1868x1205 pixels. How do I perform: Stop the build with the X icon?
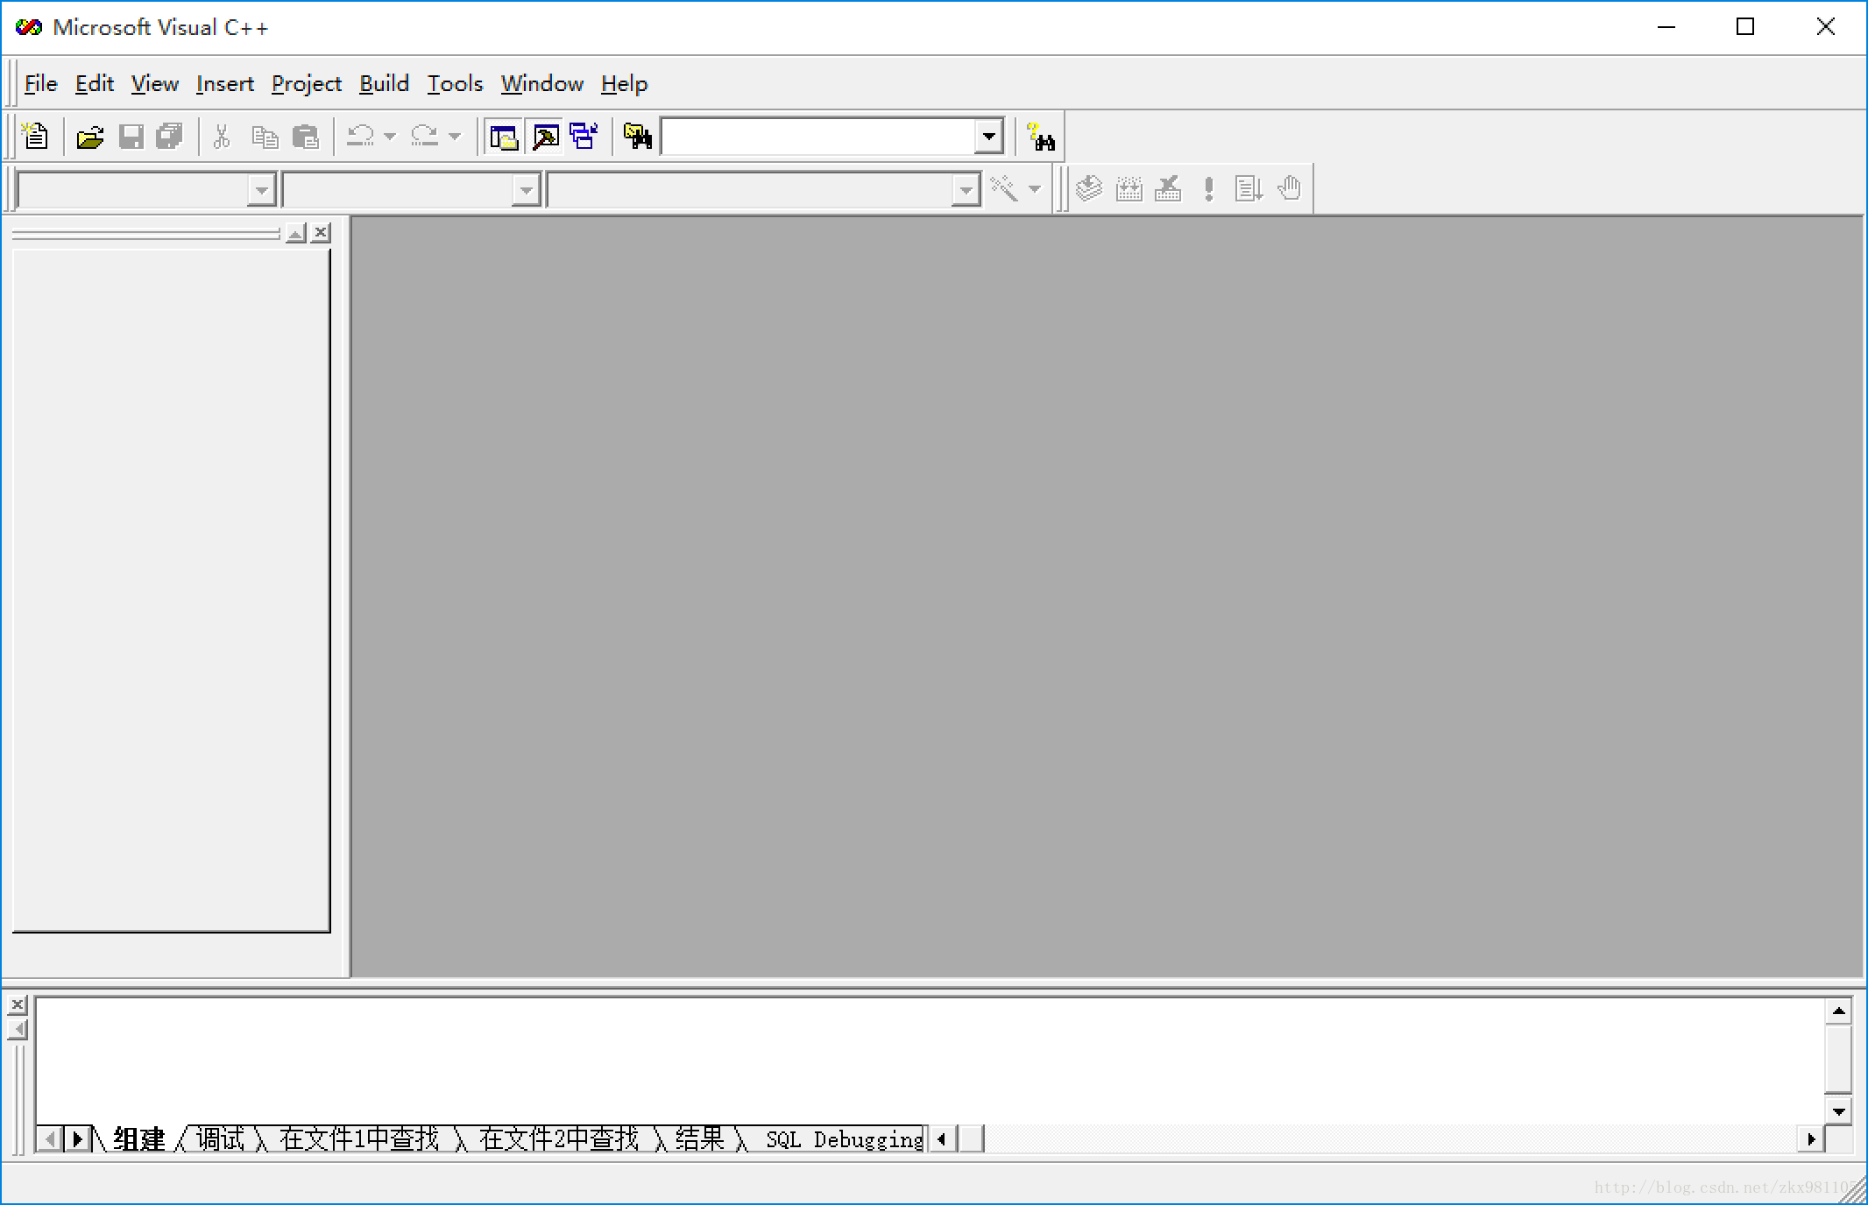pyautogui.click(x=1168, y=188)
